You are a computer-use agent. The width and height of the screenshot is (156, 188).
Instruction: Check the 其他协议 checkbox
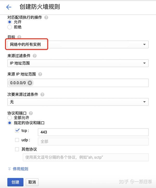pos(17,149)
